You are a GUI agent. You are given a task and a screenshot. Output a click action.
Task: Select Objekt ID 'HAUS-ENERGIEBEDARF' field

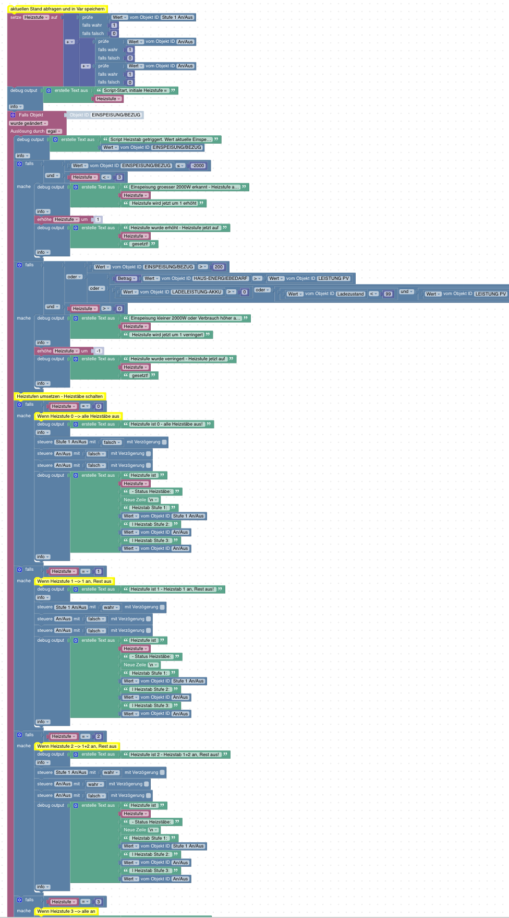tap(221, 278)
